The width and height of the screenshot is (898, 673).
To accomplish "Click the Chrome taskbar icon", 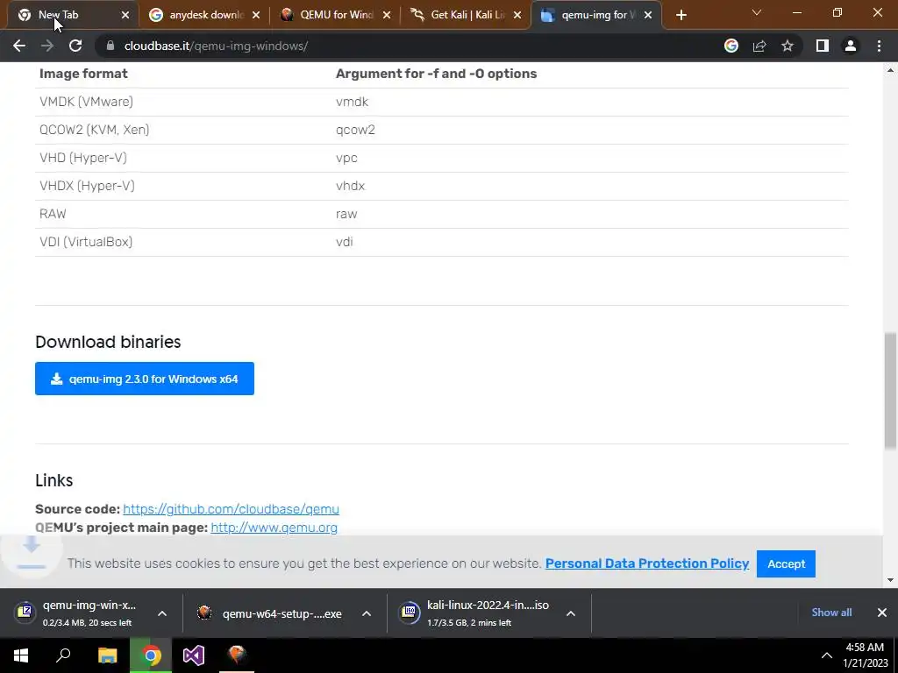I will (x=151, y=655).
